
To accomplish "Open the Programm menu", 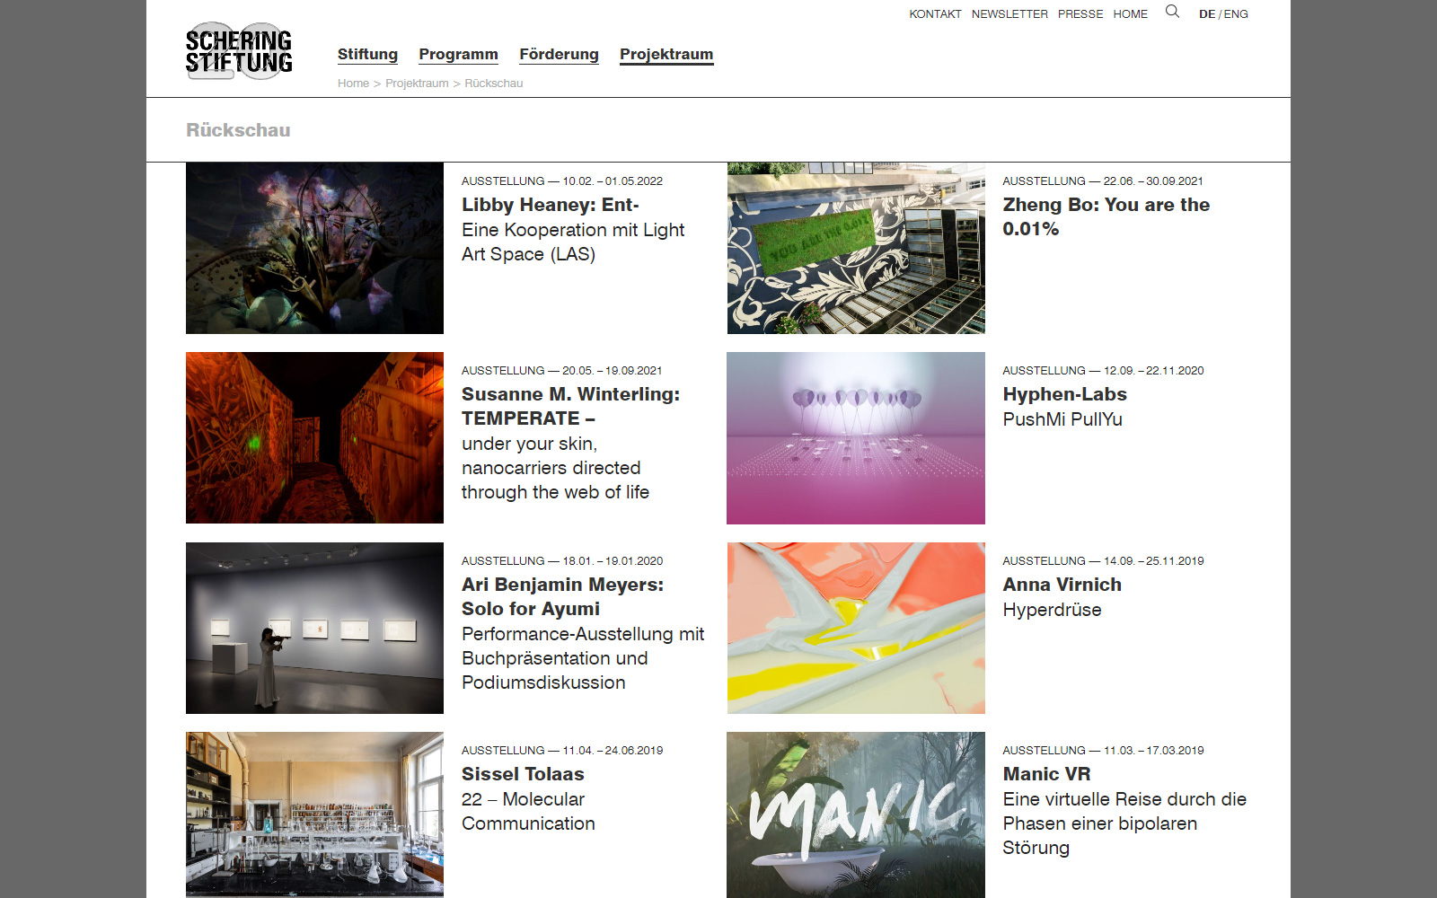I will [x=458, y=54].
